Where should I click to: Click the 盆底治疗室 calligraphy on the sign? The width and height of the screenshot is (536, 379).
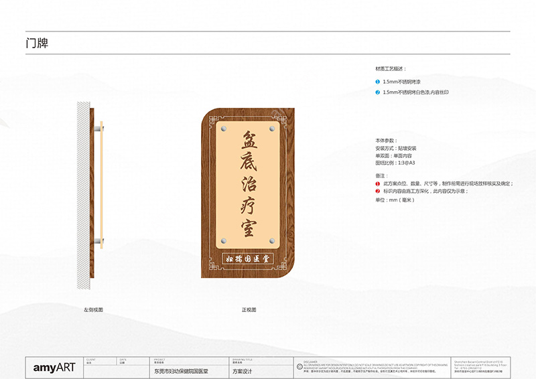pos(249,184)
